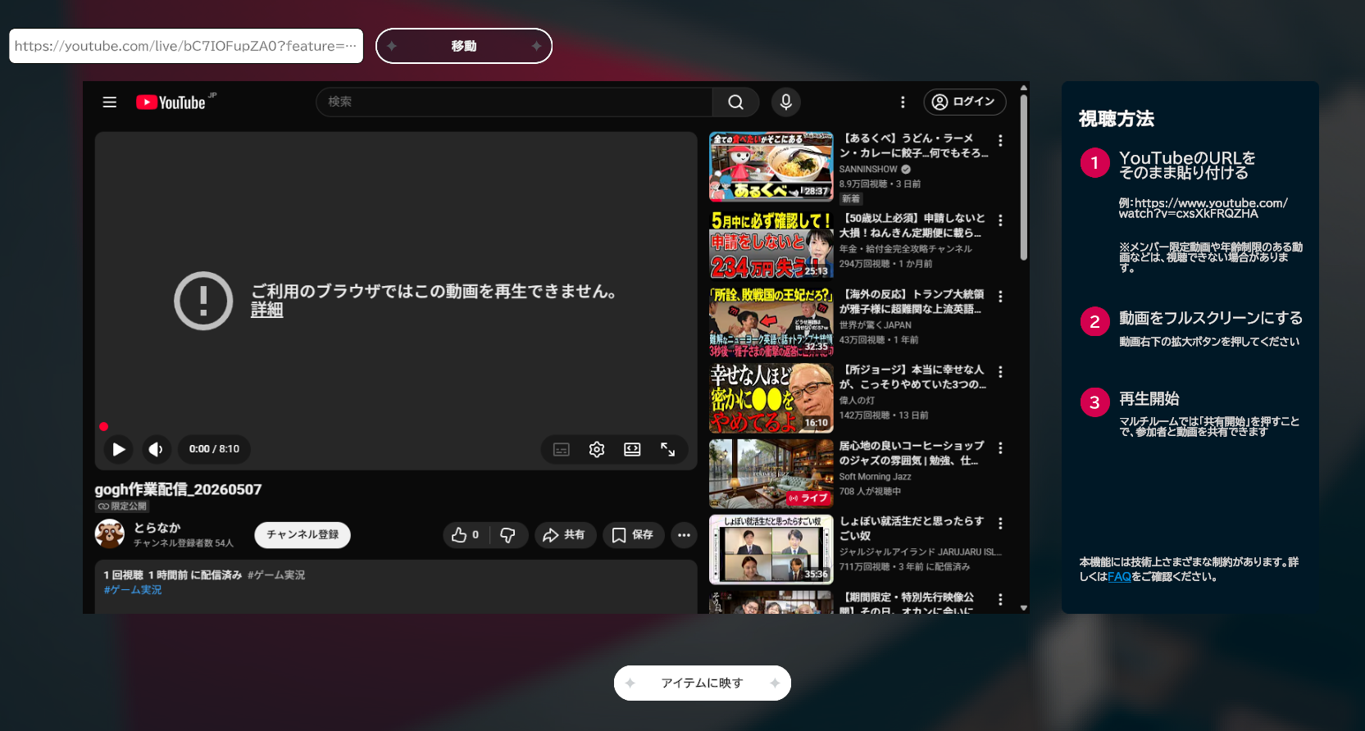The height and width of the screenshot is (731, 1365).
Task: Open the 50歳以上必須 pension video thumbnail
Action: 771,244
